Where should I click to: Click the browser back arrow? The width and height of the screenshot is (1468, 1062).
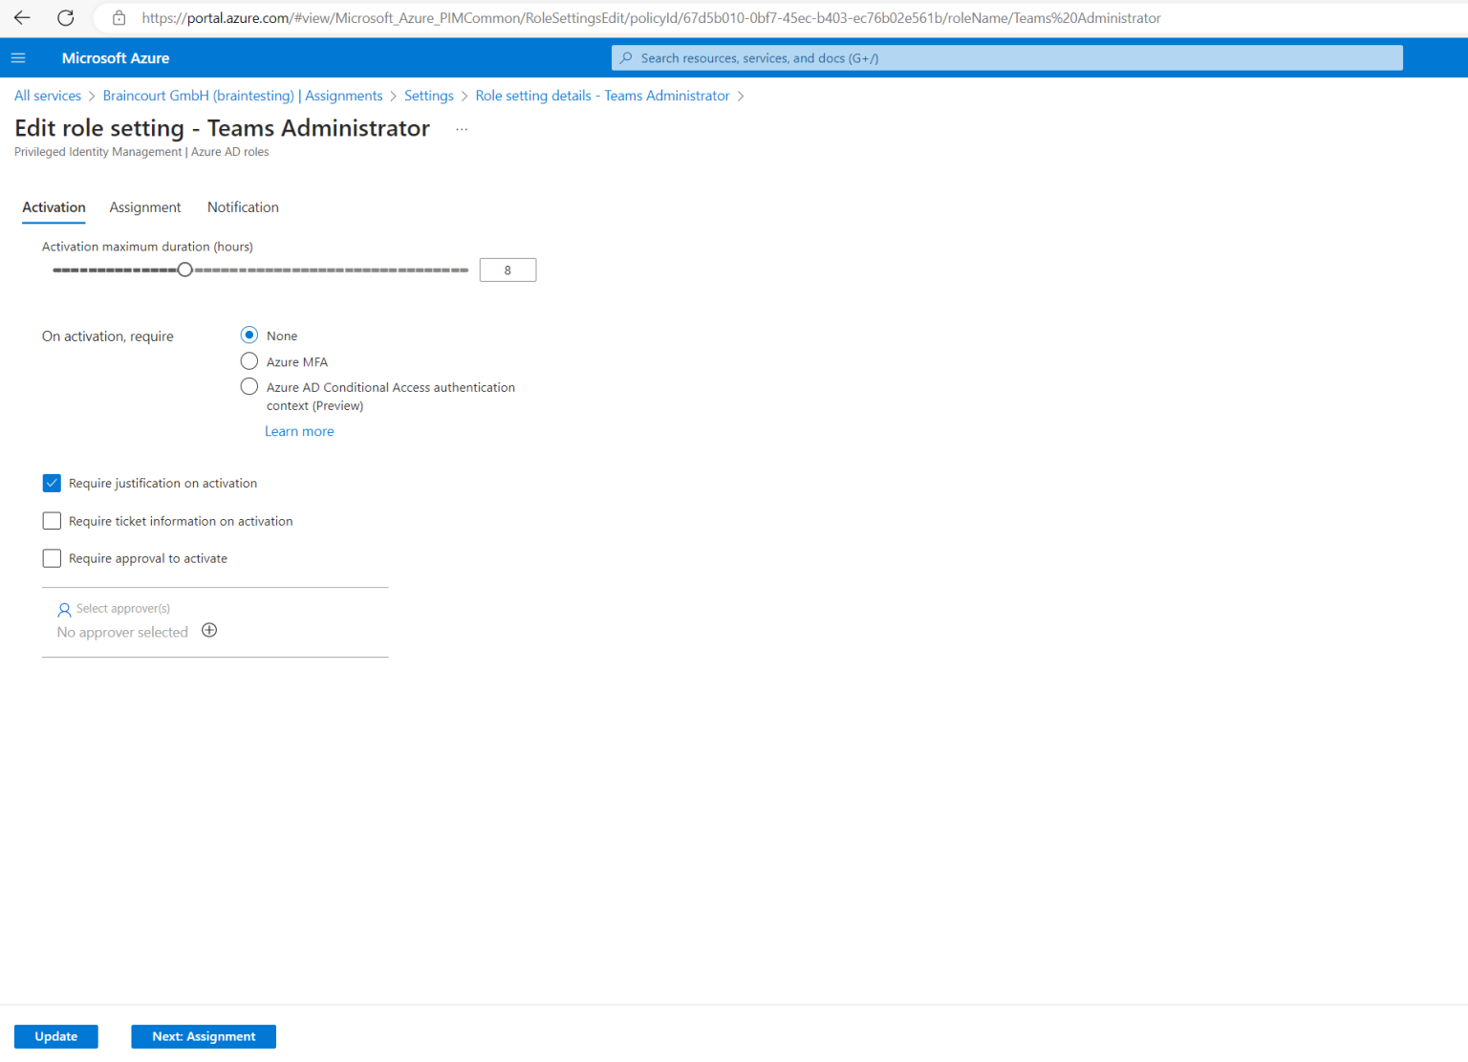[21, 17]
